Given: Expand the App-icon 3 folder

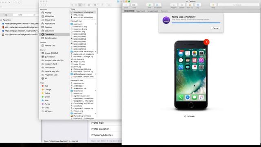Looking at the screenshot, I should coord(95,24).
